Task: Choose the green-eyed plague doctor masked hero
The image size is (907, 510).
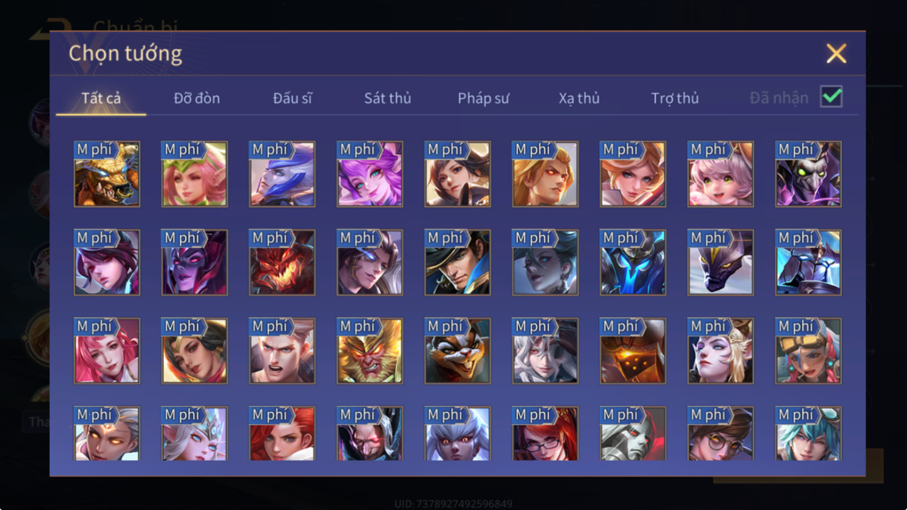Action: [x=808, y=174]
